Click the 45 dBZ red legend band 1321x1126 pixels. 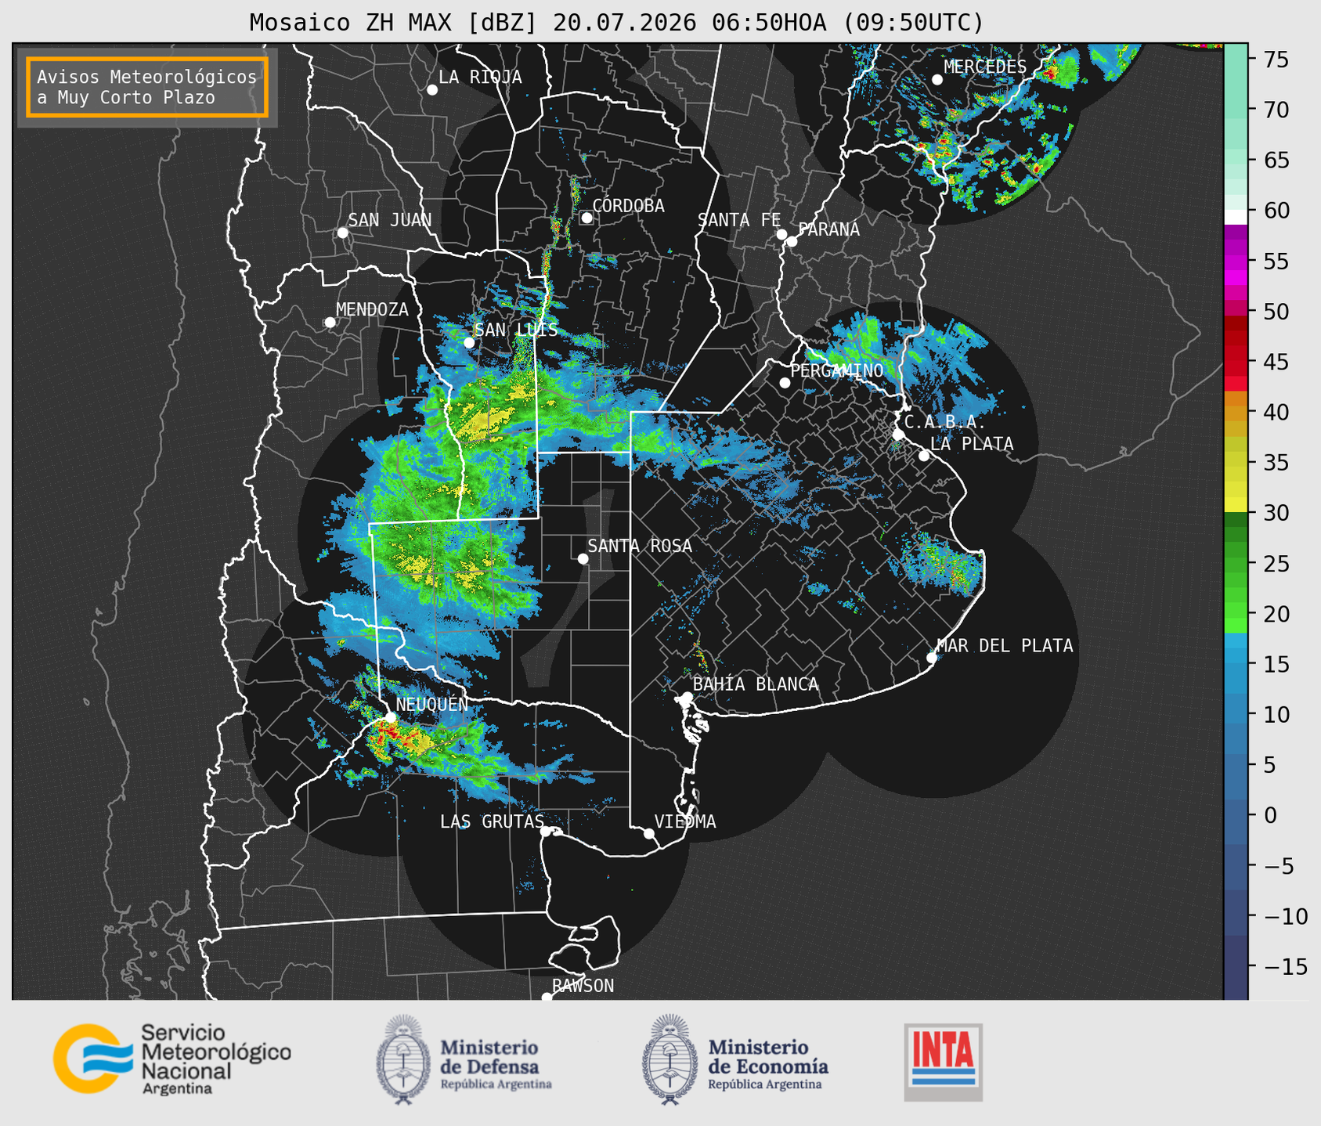1235,368
